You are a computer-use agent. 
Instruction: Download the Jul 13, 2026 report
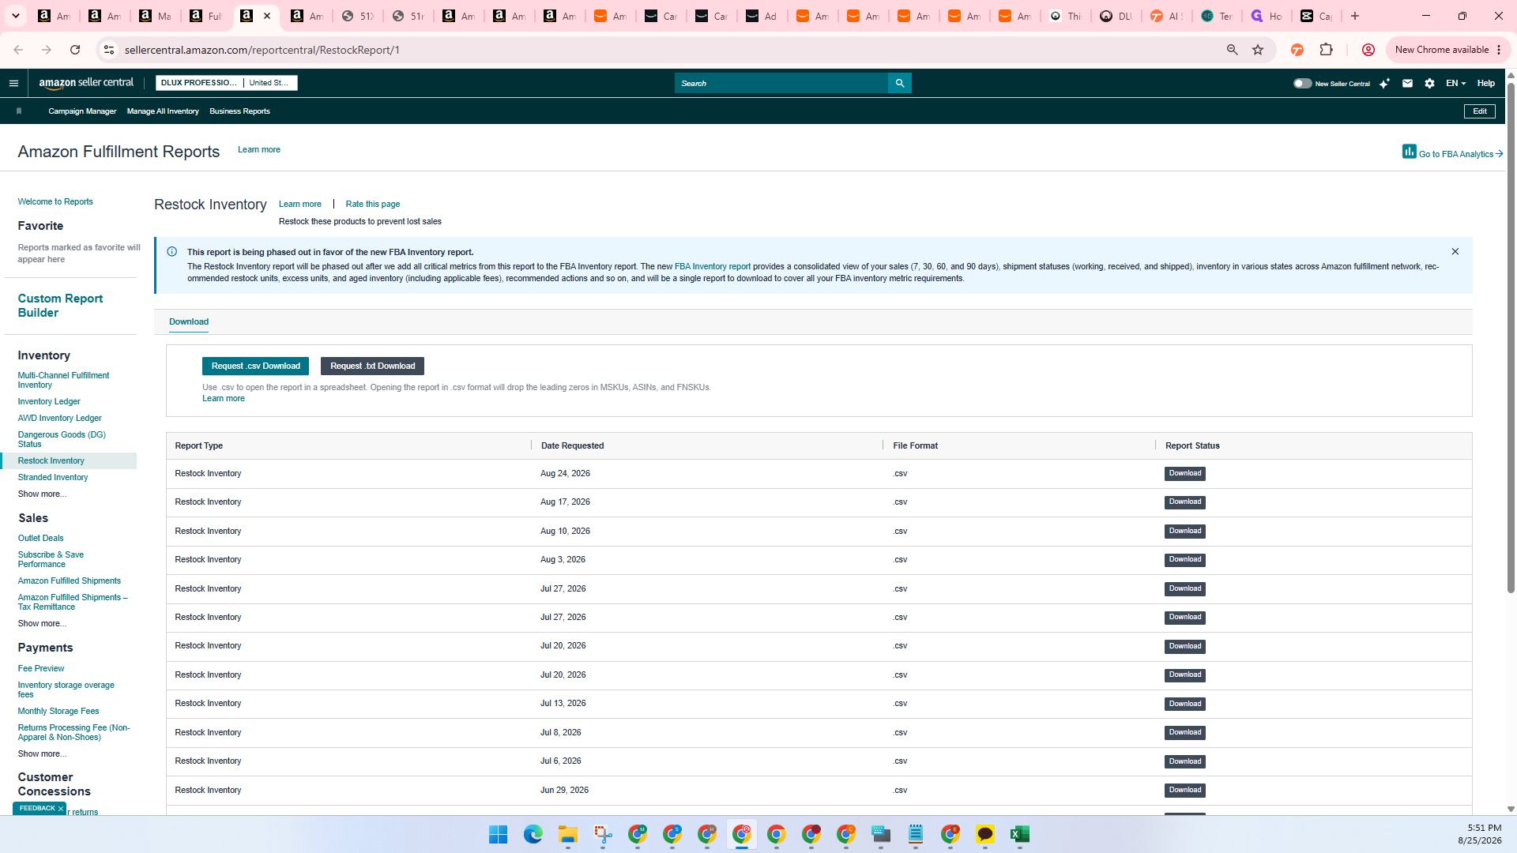[x=1184, y=704]
